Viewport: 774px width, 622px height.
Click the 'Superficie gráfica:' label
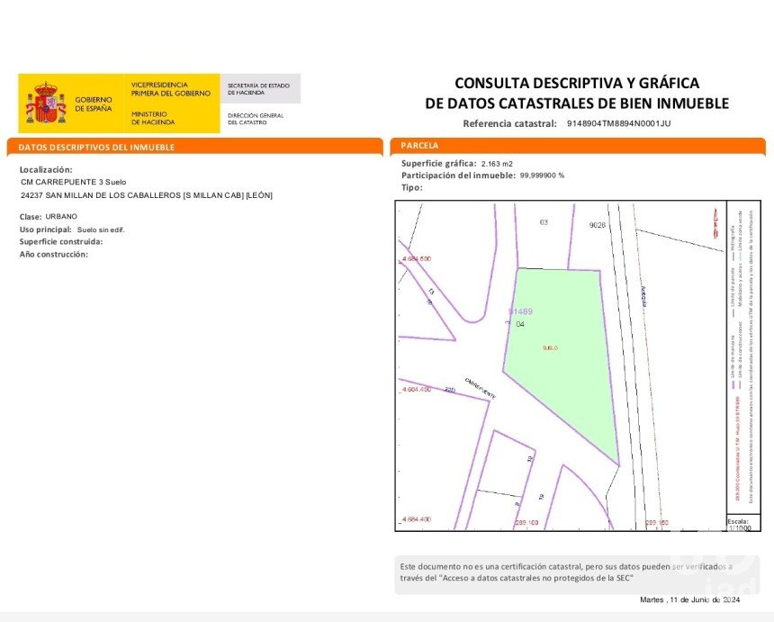pyautogui.click(x=439, y=164)
